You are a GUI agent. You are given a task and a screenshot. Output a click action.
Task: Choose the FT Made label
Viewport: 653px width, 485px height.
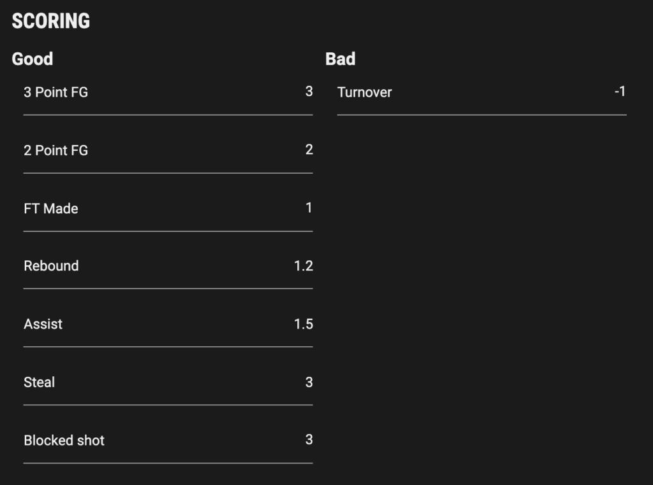click(x=51, y=208)
